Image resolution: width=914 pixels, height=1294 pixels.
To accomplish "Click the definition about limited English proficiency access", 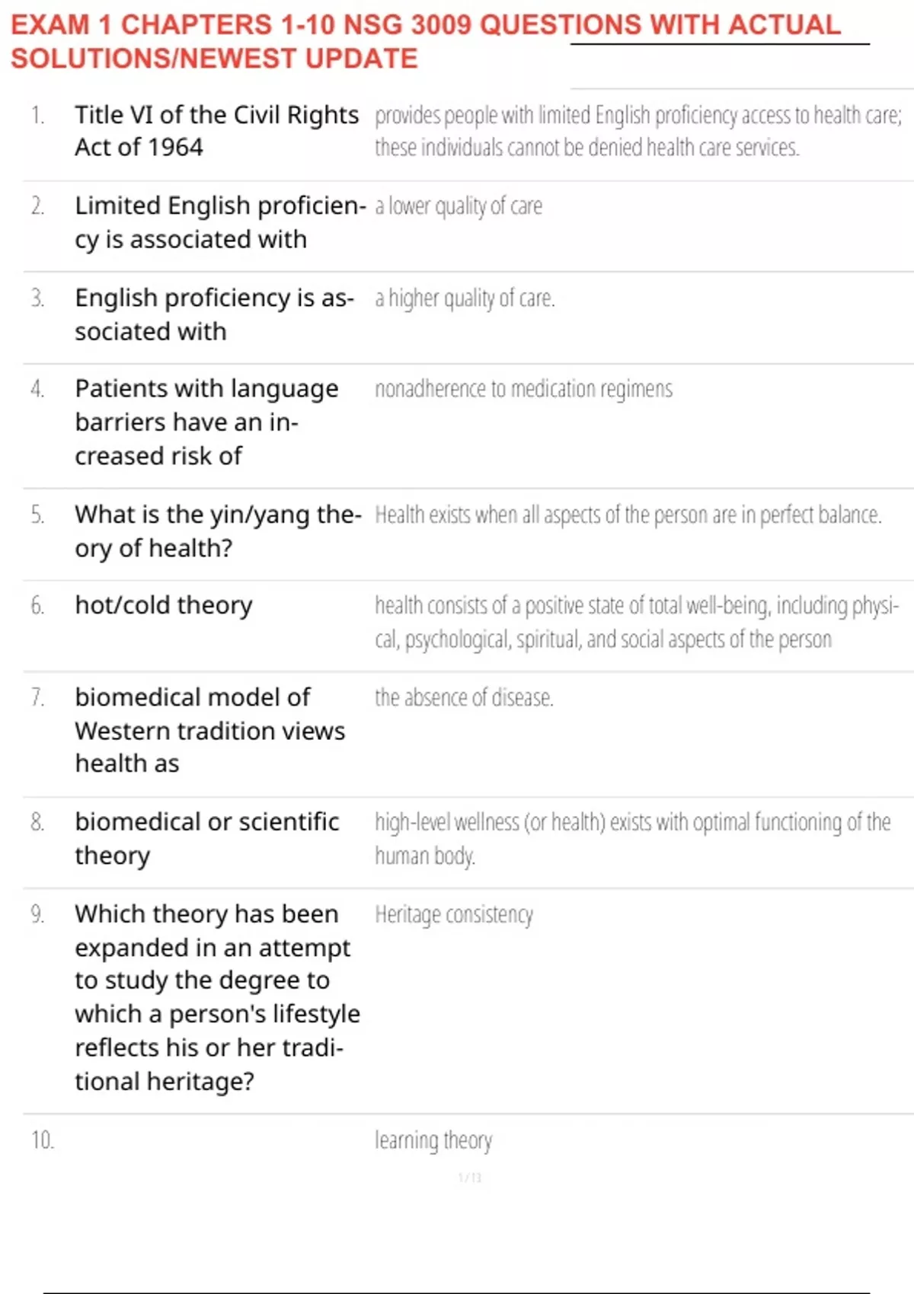I will [x=638, y=131].
